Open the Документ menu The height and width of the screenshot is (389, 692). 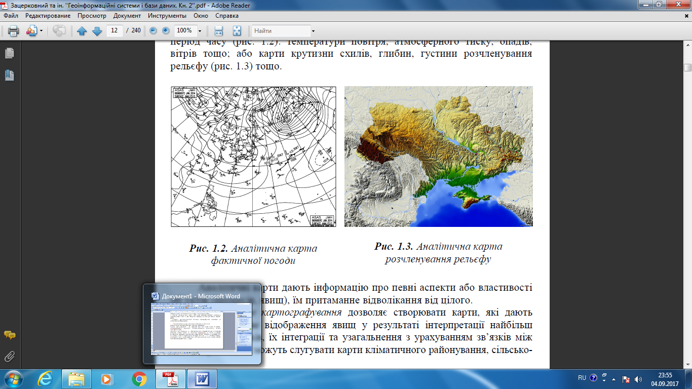point(127,16)
